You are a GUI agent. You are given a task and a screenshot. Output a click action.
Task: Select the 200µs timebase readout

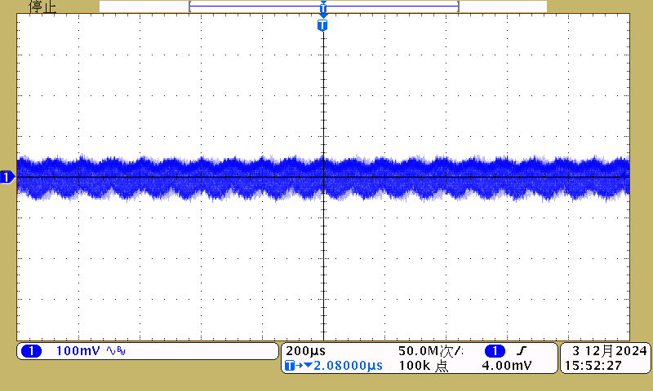point(307,351)
